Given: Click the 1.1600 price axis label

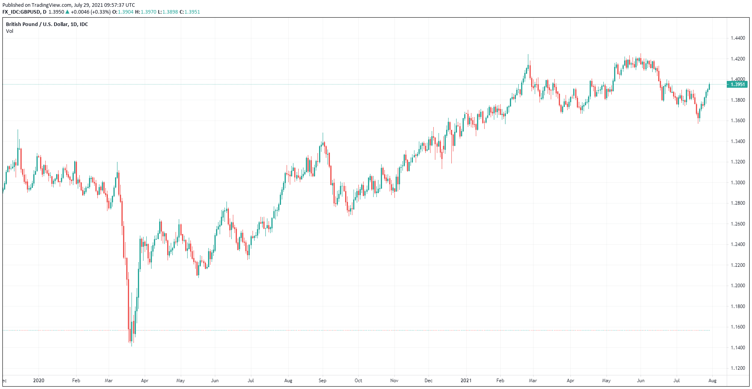Looking at the screenshot, I should pos(738,327).
